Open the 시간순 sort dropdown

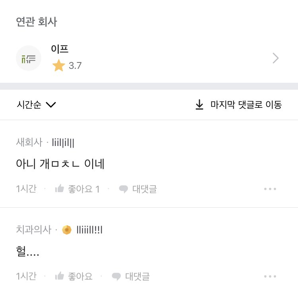click(x=37, y=105)
